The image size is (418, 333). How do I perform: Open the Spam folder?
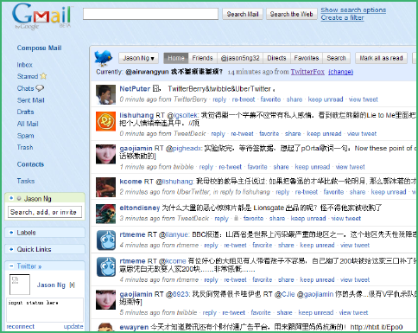tap(26, 136)
